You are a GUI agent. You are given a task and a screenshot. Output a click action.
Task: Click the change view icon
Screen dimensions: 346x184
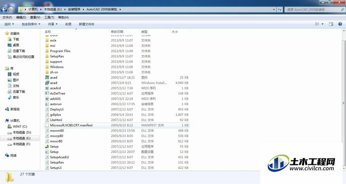[x=317, y=24]
